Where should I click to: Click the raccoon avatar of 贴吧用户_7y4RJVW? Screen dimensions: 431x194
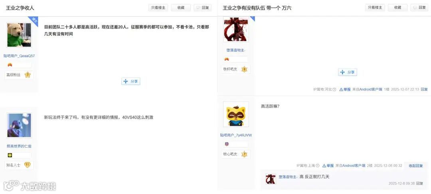coord(236,114)
